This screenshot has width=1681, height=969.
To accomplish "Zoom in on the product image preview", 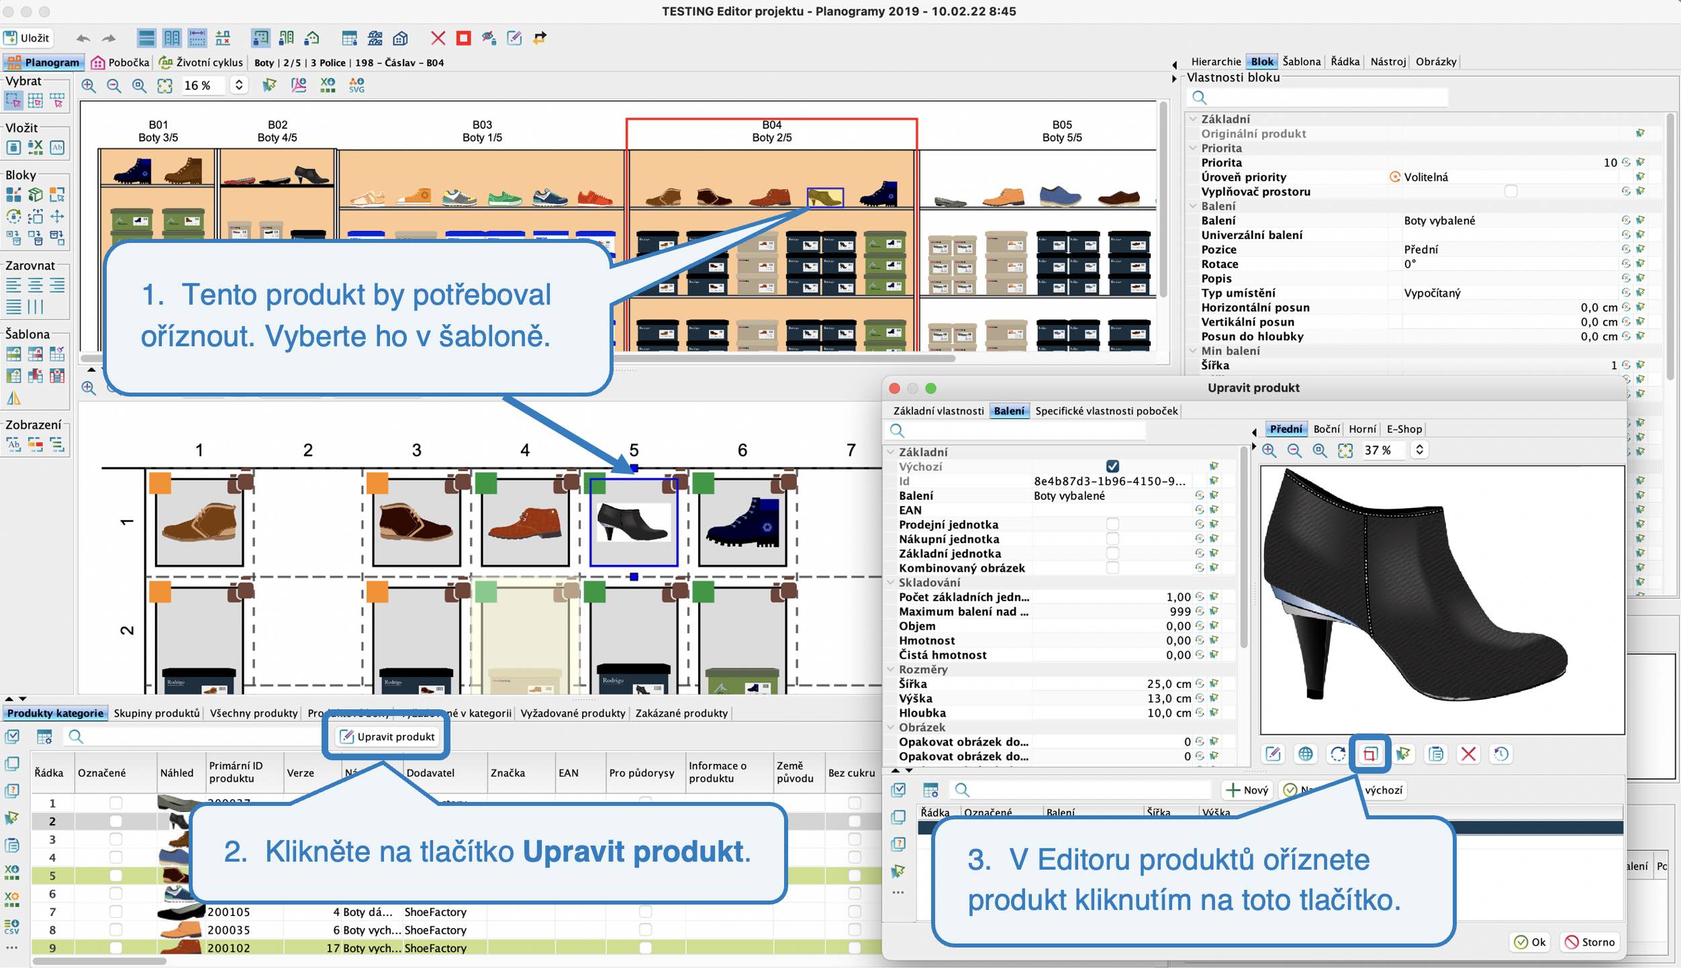I will click(x=1269, y=450).
